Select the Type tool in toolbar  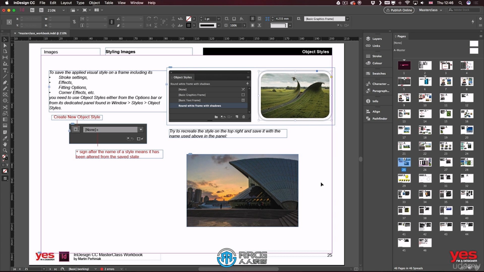(5, 71)
